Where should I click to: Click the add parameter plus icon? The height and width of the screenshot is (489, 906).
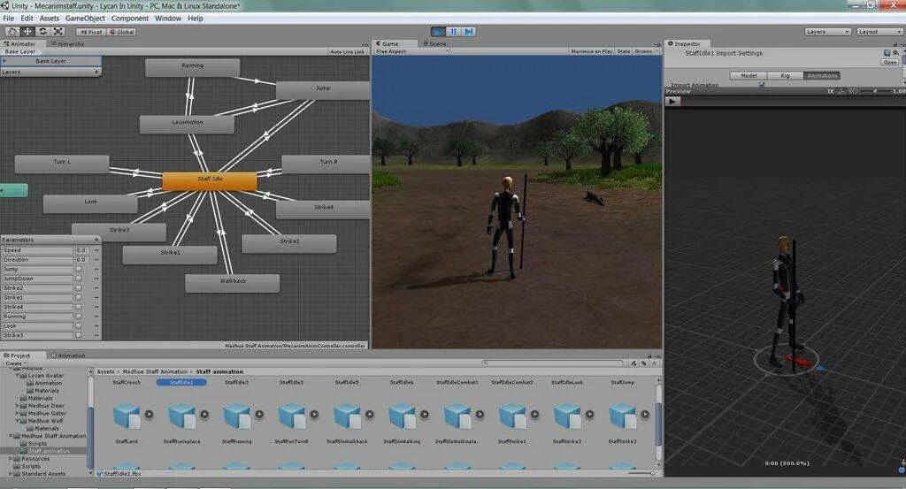tap(96, 240)
